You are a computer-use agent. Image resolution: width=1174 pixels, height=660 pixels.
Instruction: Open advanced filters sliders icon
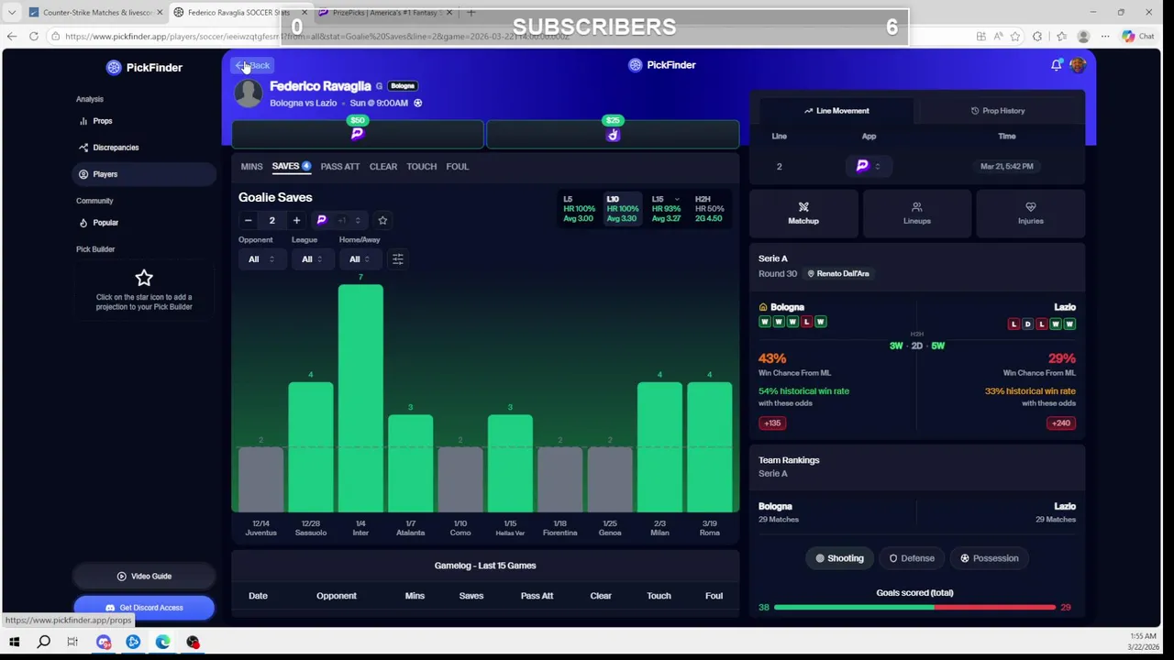[397, 259]
